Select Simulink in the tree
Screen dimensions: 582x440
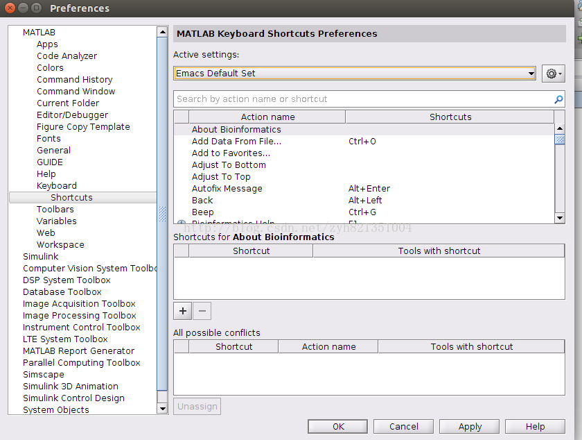(40, 256)
